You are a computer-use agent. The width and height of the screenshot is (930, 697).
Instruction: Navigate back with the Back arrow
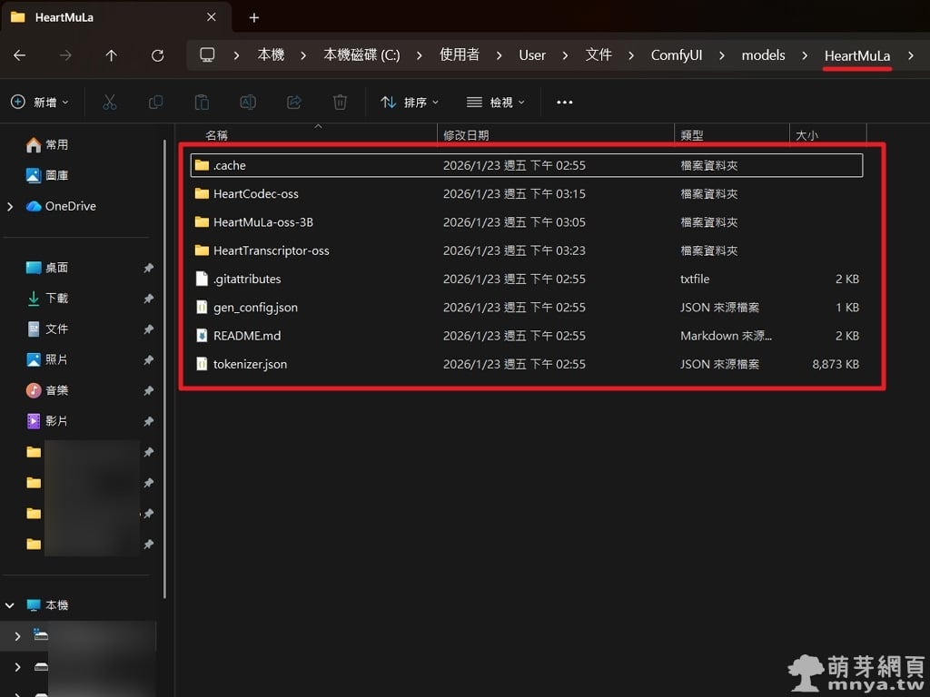tap(20, 55)
